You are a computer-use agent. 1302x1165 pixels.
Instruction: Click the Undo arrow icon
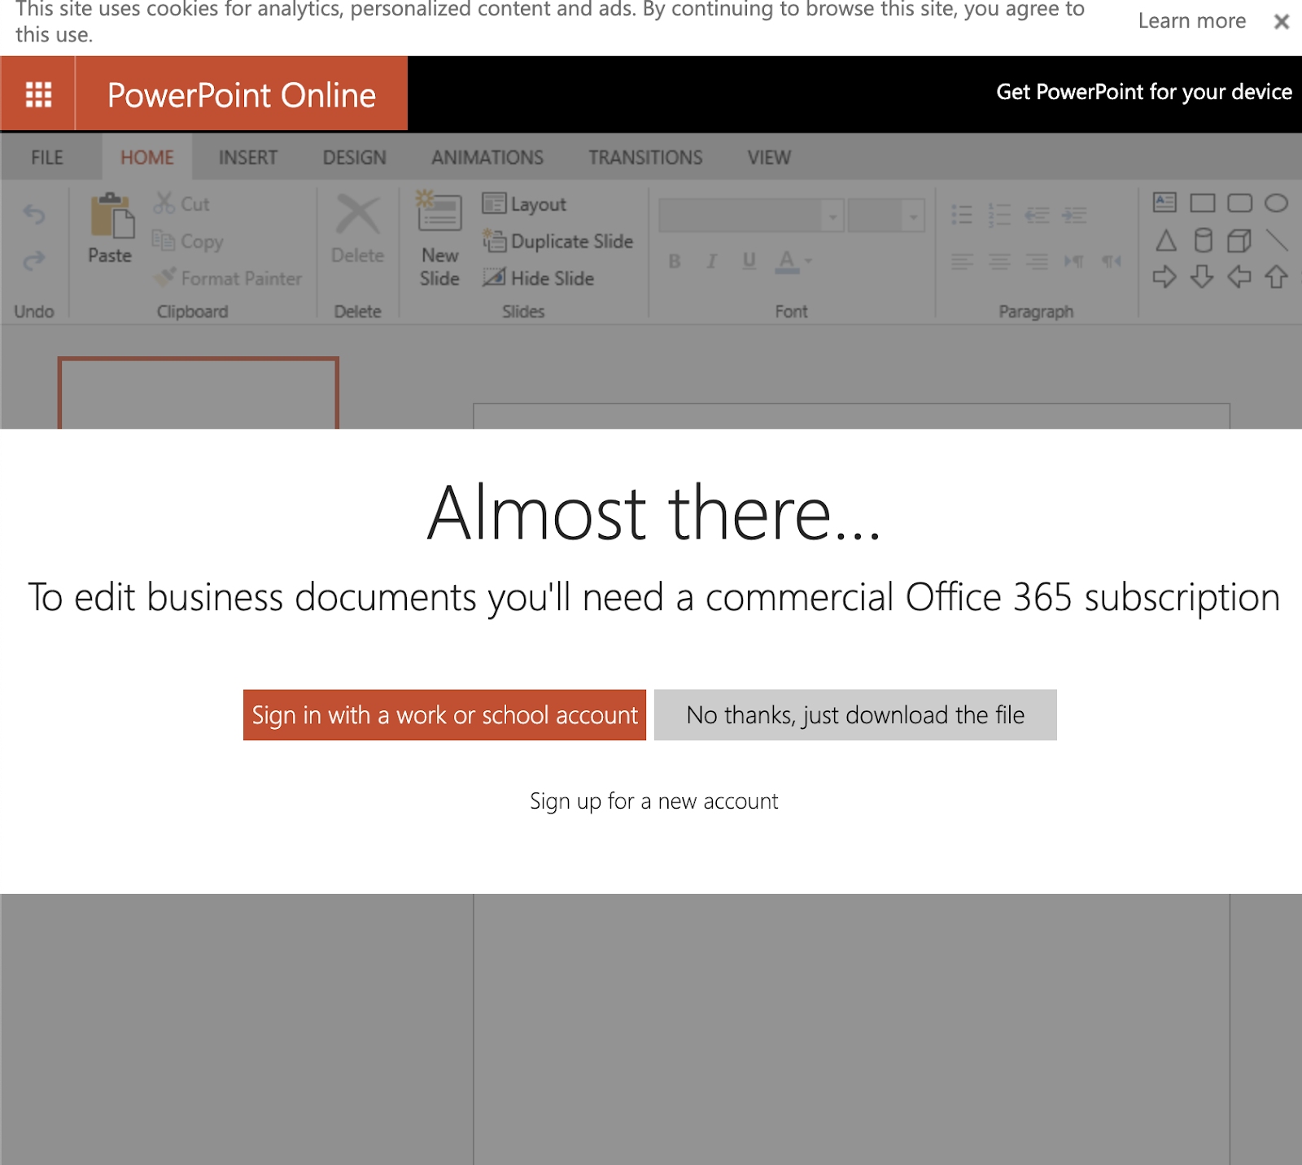point(34,214)
